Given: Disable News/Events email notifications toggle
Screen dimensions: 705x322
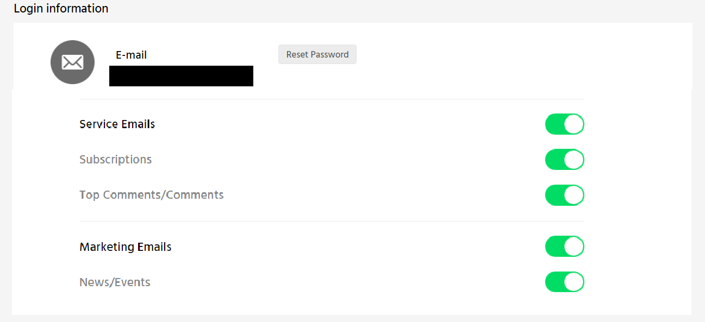Looking at the screenshot, I should [x=564, y=282].
